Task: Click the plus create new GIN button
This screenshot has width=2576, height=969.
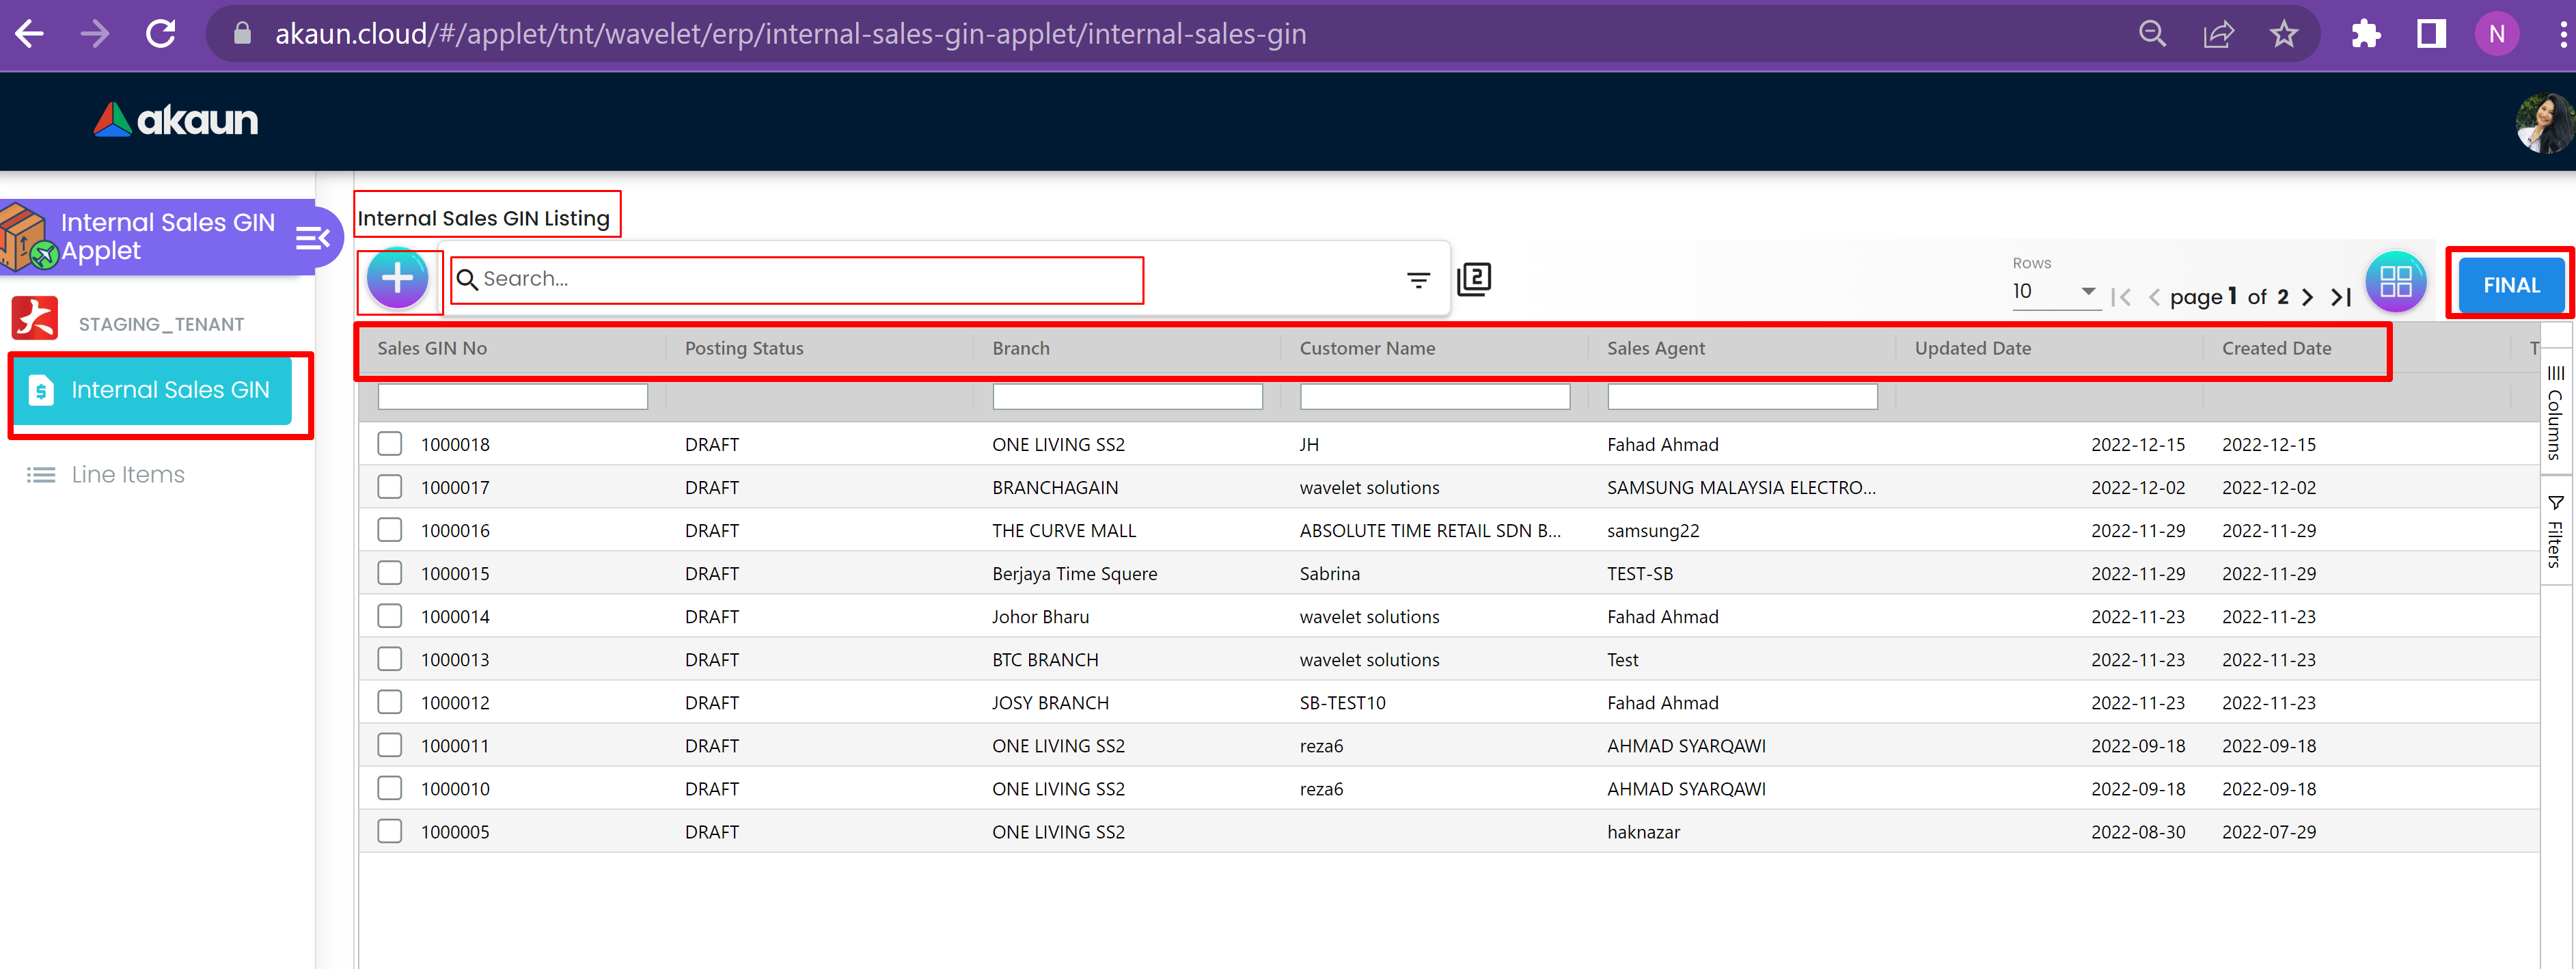Action: coord(397,279)
